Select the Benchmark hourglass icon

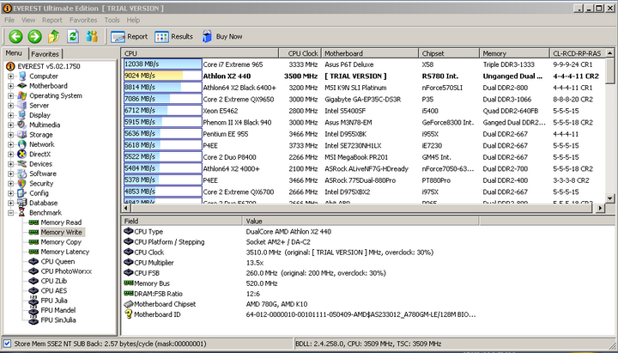tap(22, 213)
